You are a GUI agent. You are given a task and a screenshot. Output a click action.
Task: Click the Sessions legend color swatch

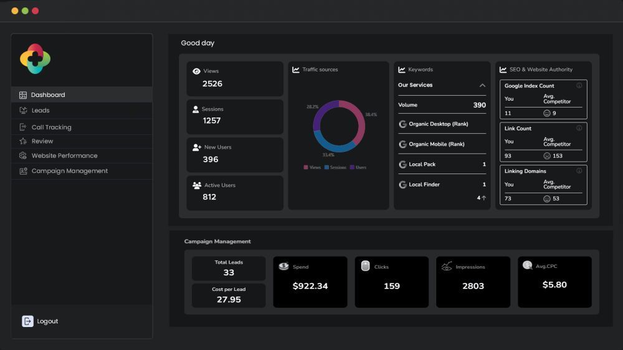tap(326, 167)
